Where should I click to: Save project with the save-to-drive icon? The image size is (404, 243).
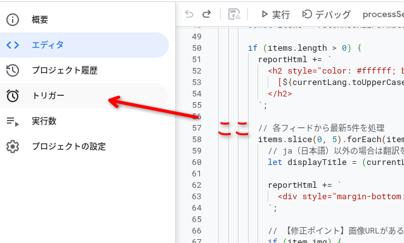click(234, 14)
